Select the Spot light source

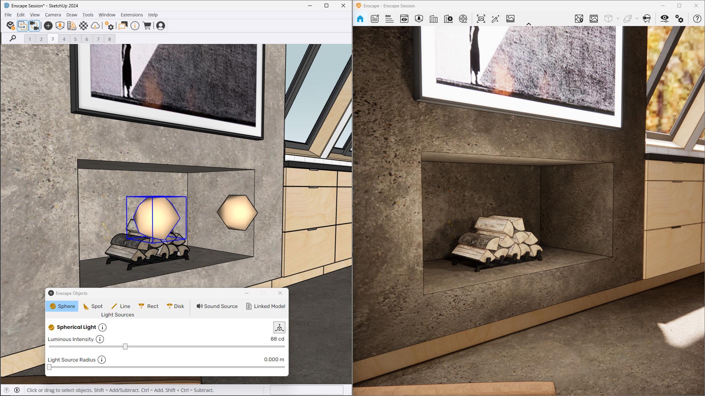point(93,306)
